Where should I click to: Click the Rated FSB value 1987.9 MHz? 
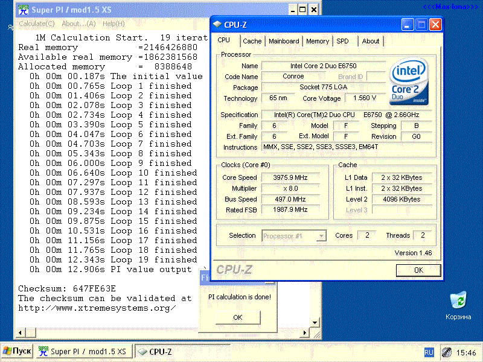pos(290,209)
